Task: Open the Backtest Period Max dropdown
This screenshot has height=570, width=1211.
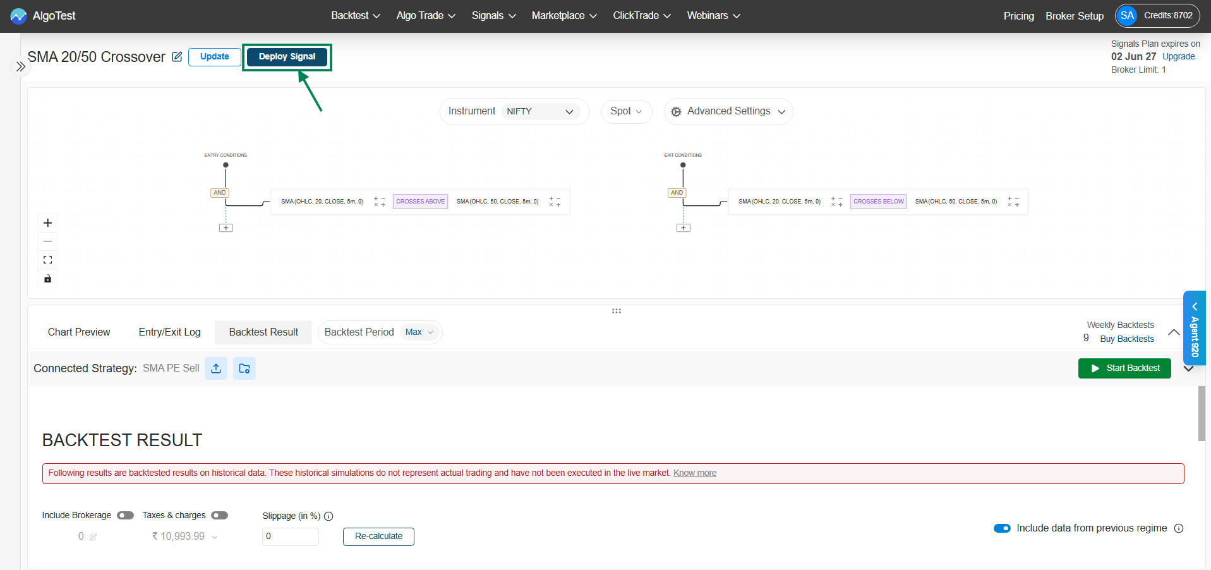Action: tap(419, 332)
